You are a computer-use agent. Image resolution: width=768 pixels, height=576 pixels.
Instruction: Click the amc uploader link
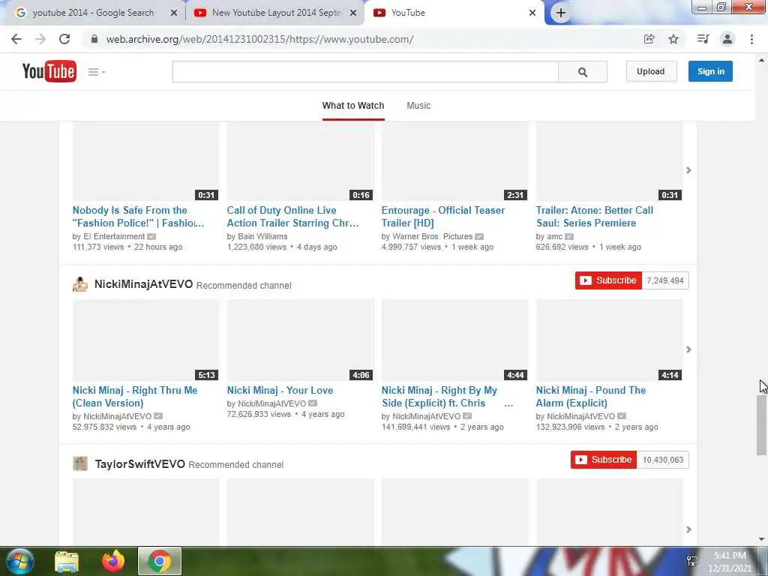tap(554, 236)
